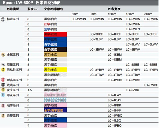
Task: Click model code LC-6WBC
Action: click(x=151, y=85)
